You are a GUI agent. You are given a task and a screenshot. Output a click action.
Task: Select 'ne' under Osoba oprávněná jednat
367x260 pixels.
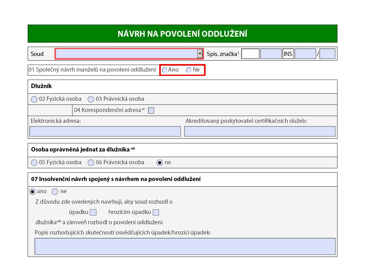point(160,163)
